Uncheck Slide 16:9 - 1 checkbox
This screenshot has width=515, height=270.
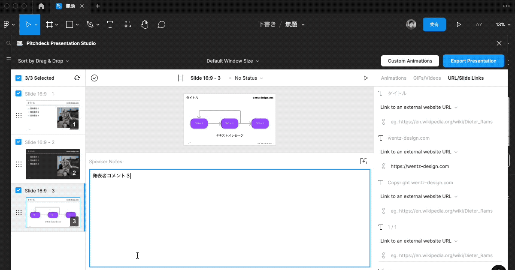point(18,93)
